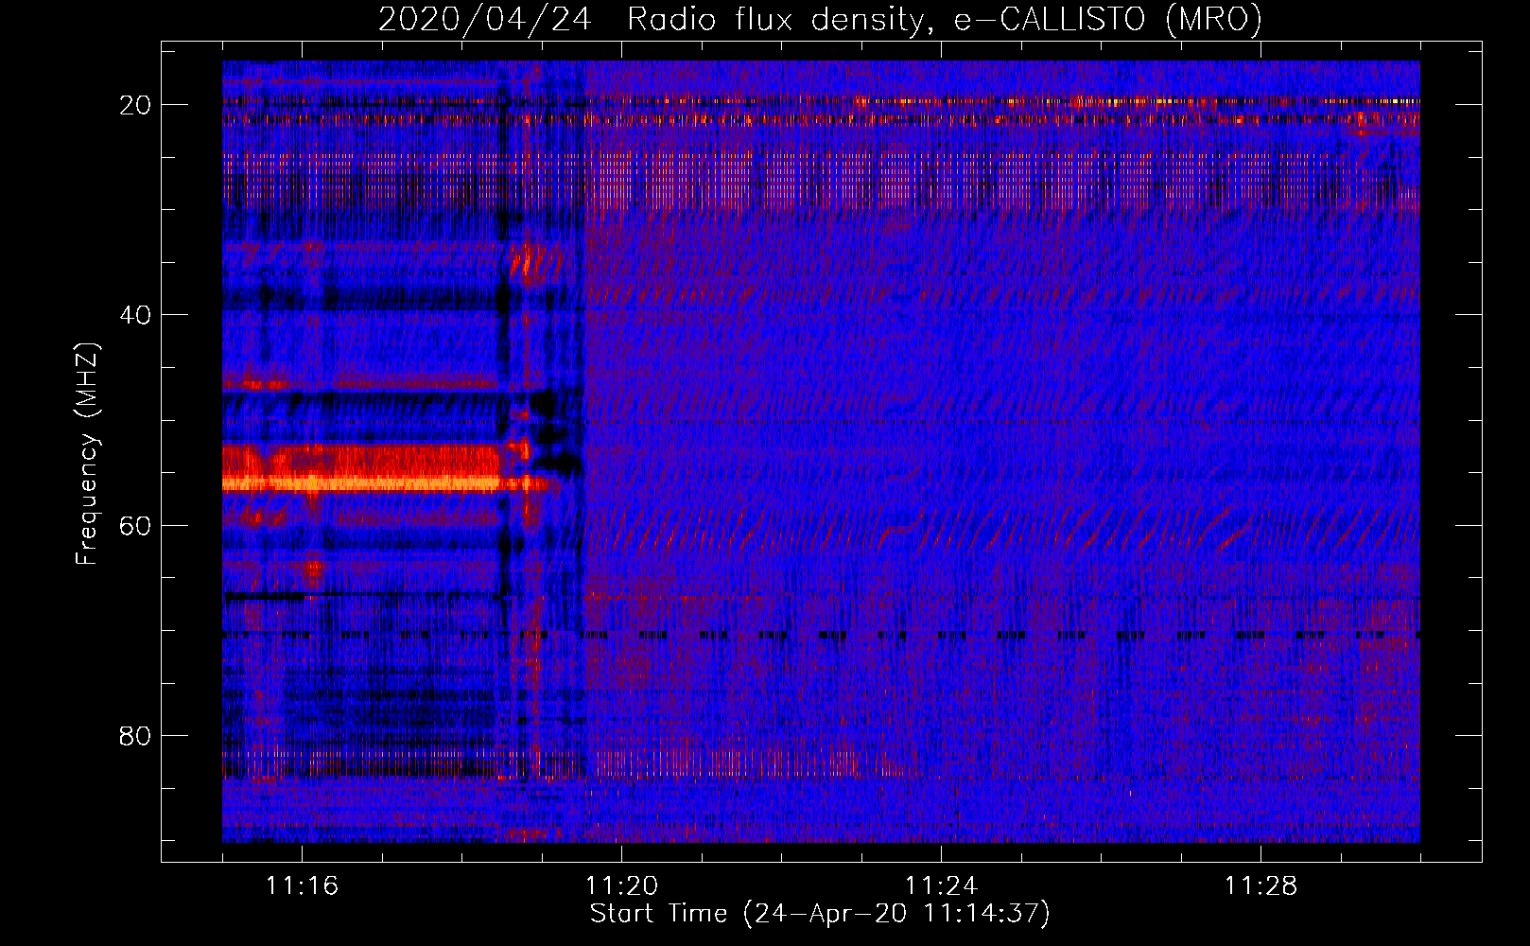1530x946 pixels.
Task: Click the 11:16 time tick label
Action: point(302,886)
